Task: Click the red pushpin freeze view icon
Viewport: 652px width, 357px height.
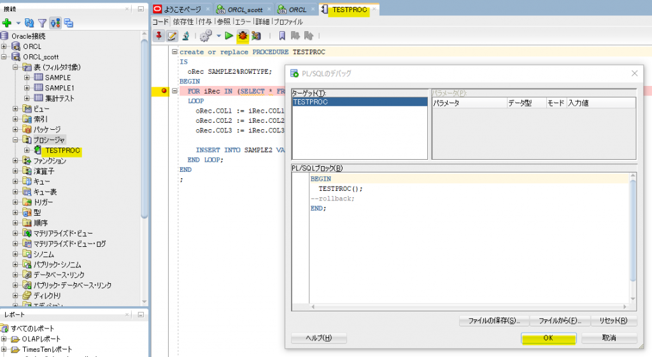Action: point(159,36)
